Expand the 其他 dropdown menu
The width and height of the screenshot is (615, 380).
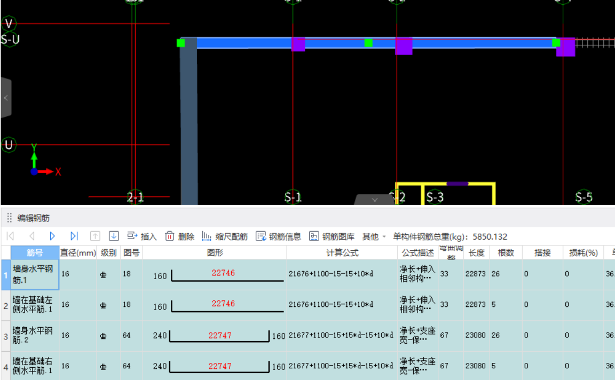pos(374,236)
